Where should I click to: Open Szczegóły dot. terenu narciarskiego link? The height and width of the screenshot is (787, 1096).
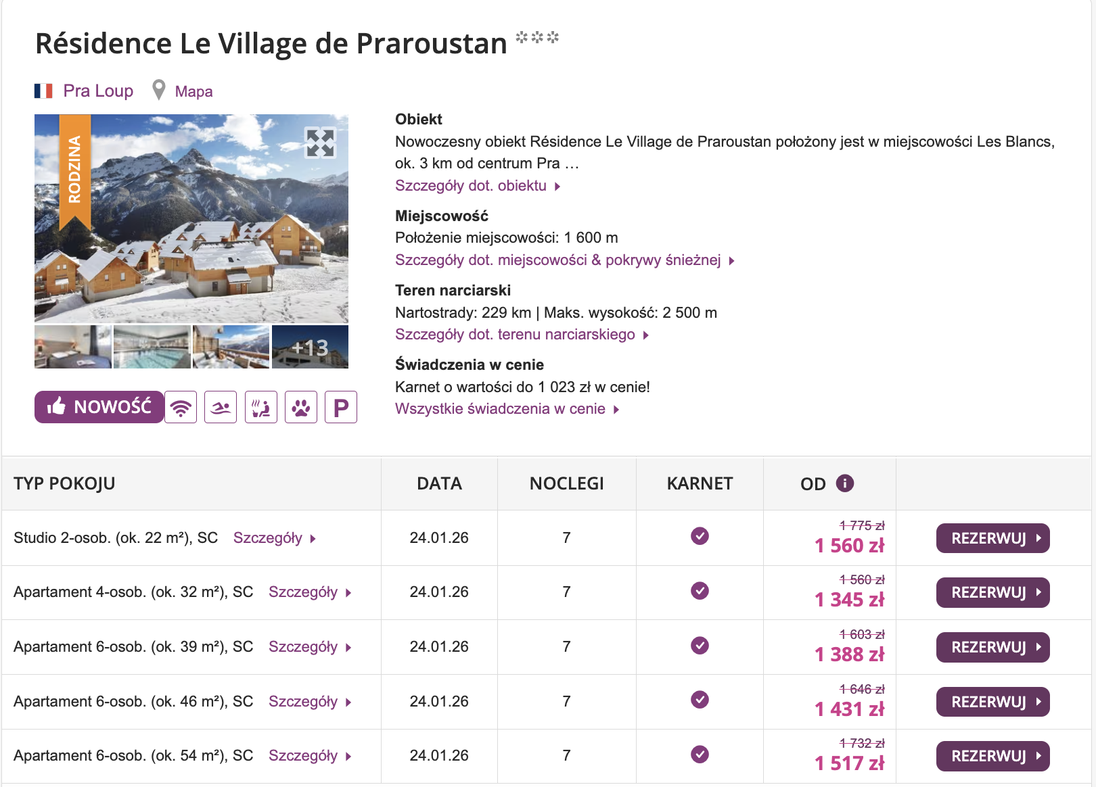pos(516,334)
